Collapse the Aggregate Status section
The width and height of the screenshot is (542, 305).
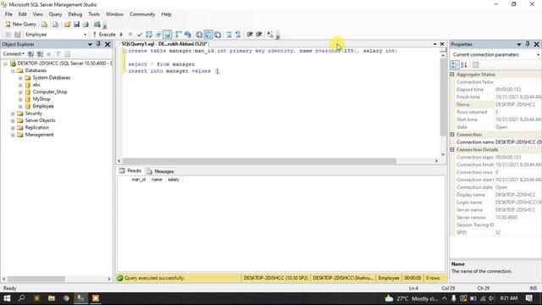tap(452, 75)
